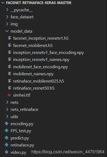Click file icon of mobilenet_names.npy
Image resolution: width=107 pixels, height=157 pixels.
pyautogui.click(x=10, y=74)
